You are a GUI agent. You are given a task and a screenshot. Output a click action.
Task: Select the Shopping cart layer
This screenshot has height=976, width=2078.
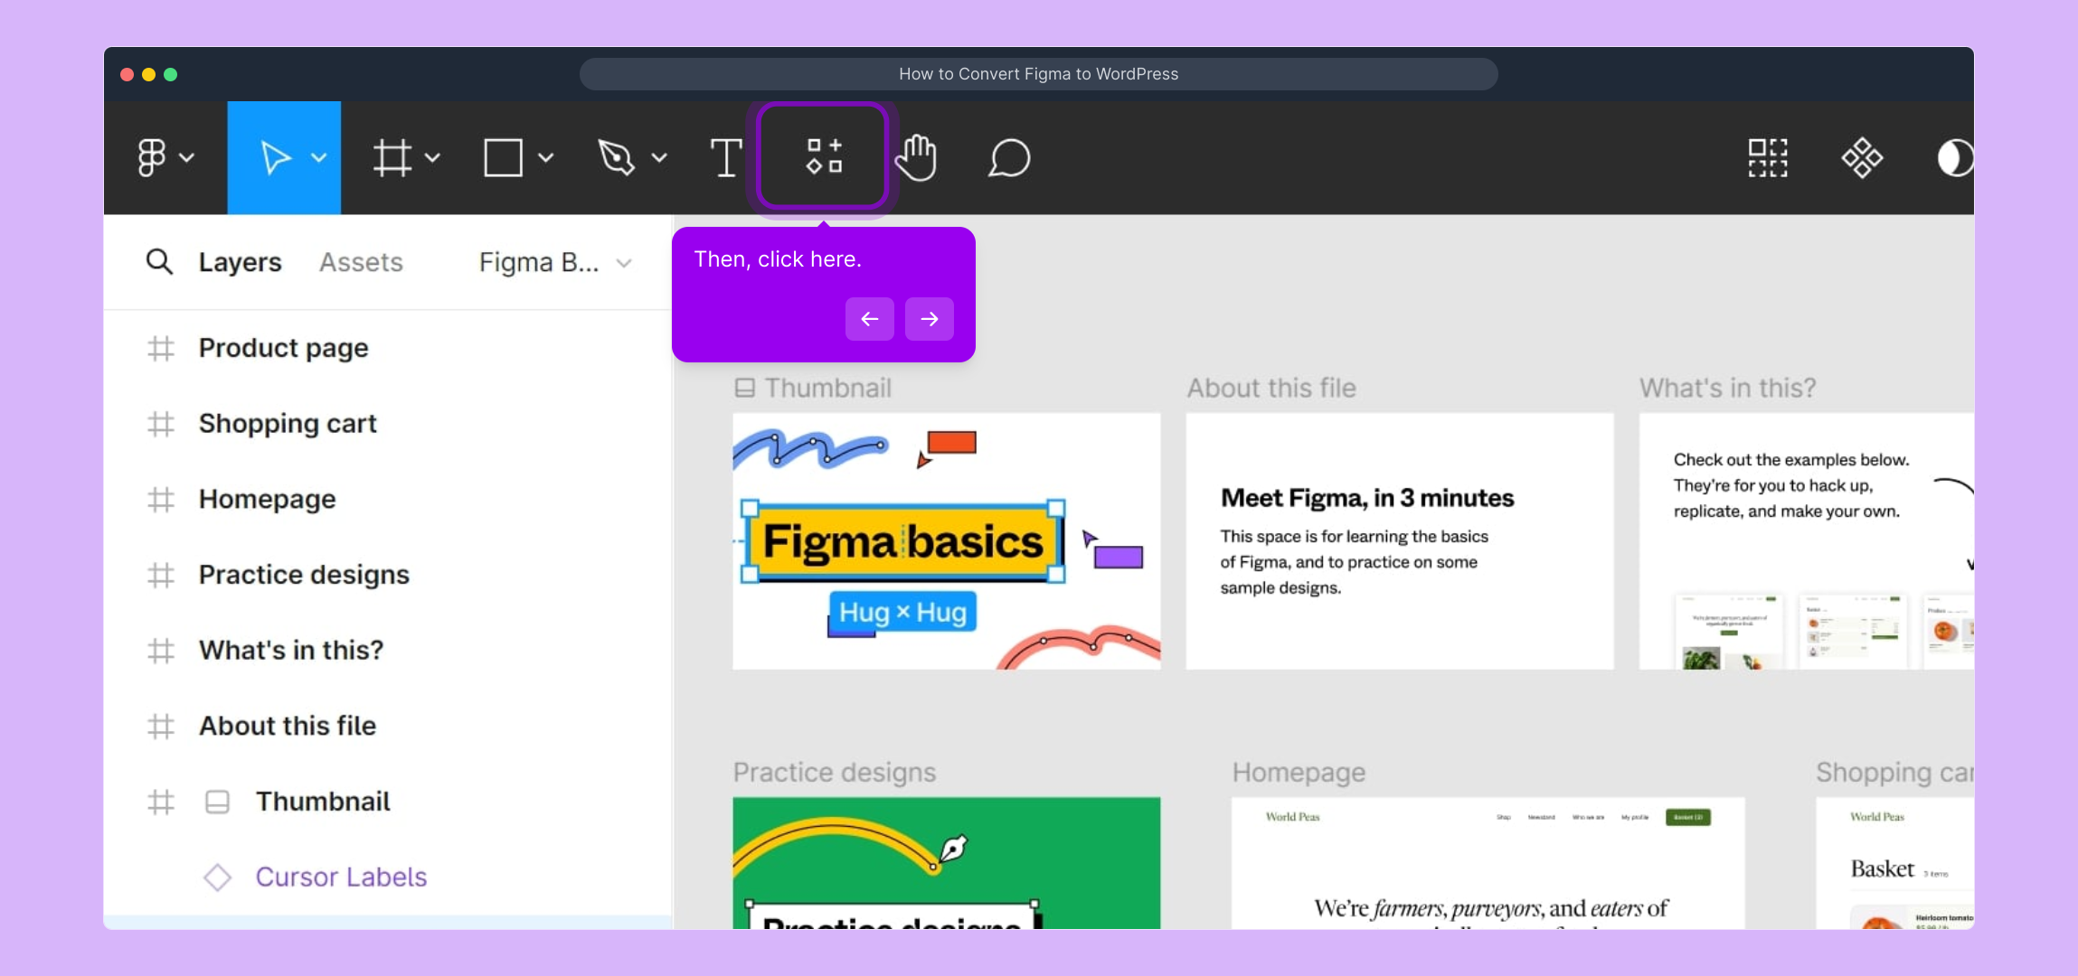(x=287, y=423)
